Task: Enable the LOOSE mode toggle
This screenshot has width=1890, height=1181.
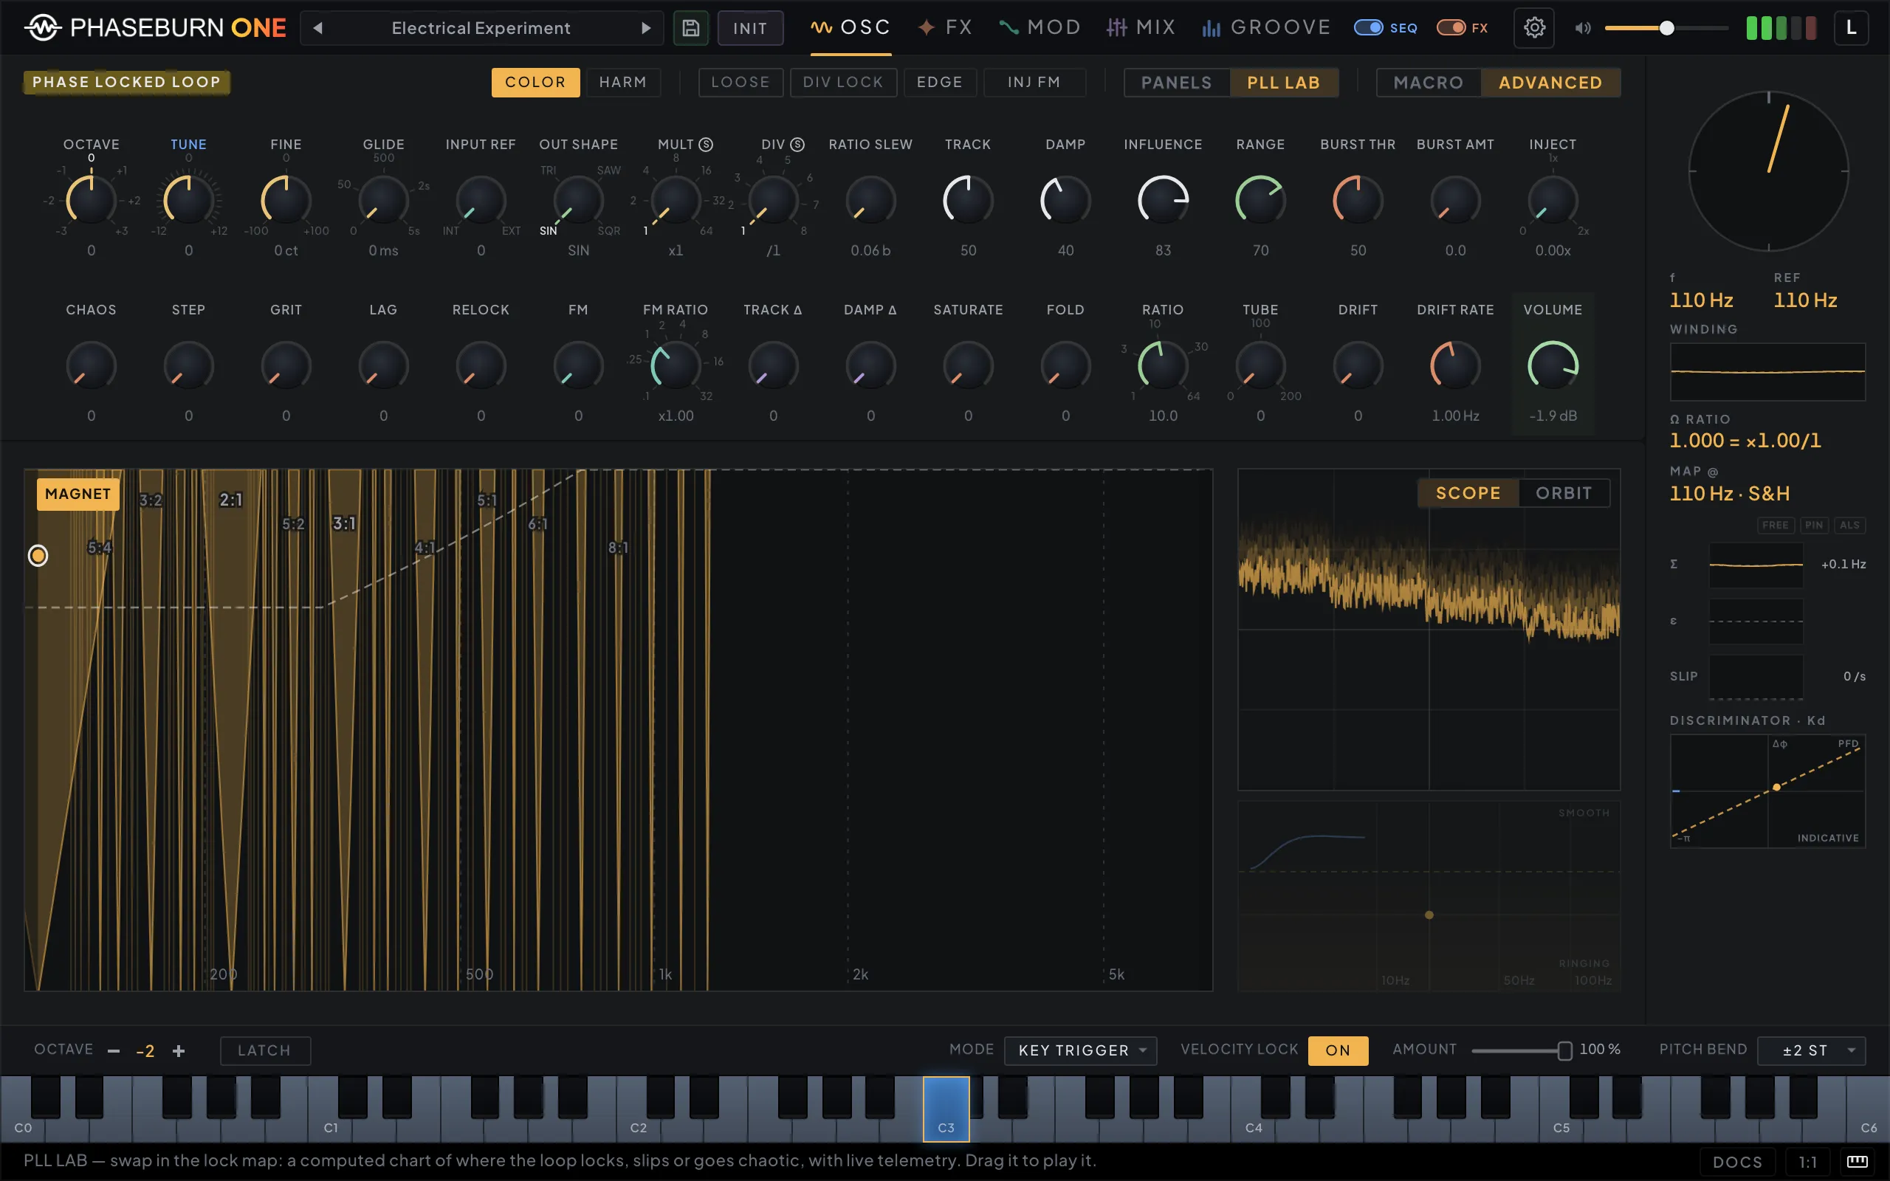Action: coord(740,82)
